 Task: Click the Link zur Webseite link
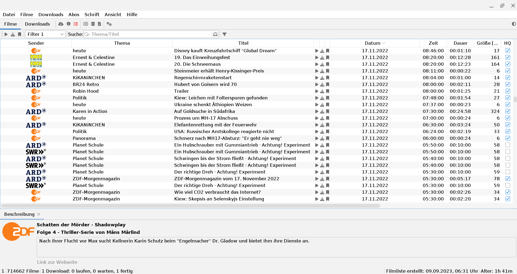click(x=57, y=262)
